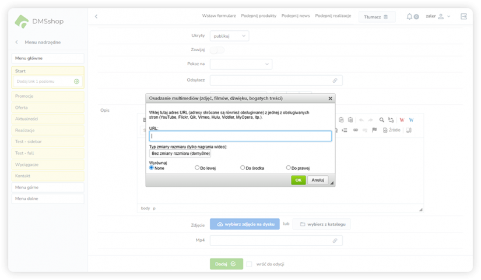Click the Replace icon in editor toolbar

click(x=391, y=120)
